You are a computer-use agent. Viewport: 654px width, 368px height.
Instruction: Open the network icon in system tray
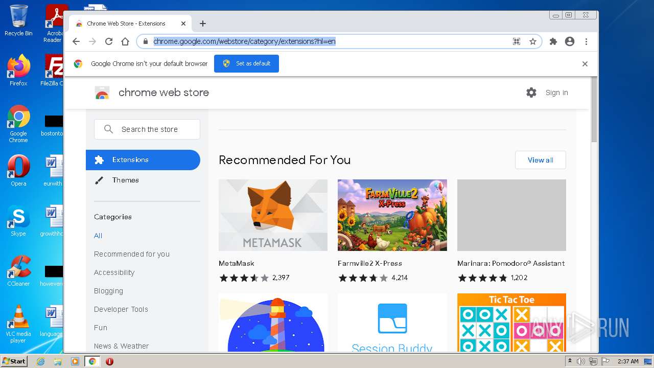(x=593, y=361)
